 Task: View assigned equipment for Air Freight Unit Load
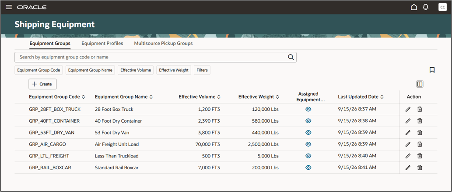point(308,144)
